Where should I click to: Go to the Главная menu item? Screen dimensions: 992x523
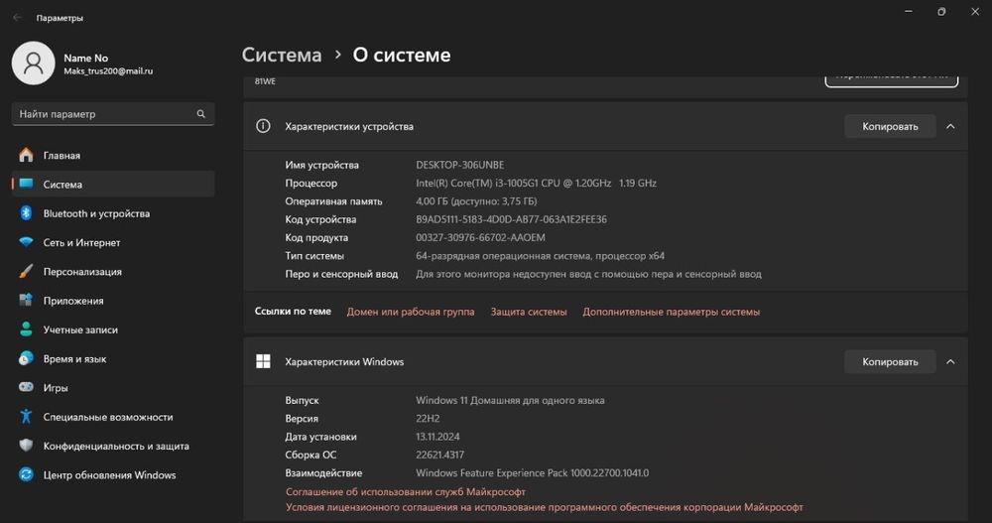pyautogui.click(x=113, y=155)
